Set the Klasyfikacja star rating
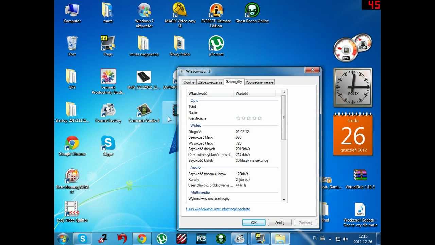Image resolution: width=435 pixels, height=245 pixels. 249,118
